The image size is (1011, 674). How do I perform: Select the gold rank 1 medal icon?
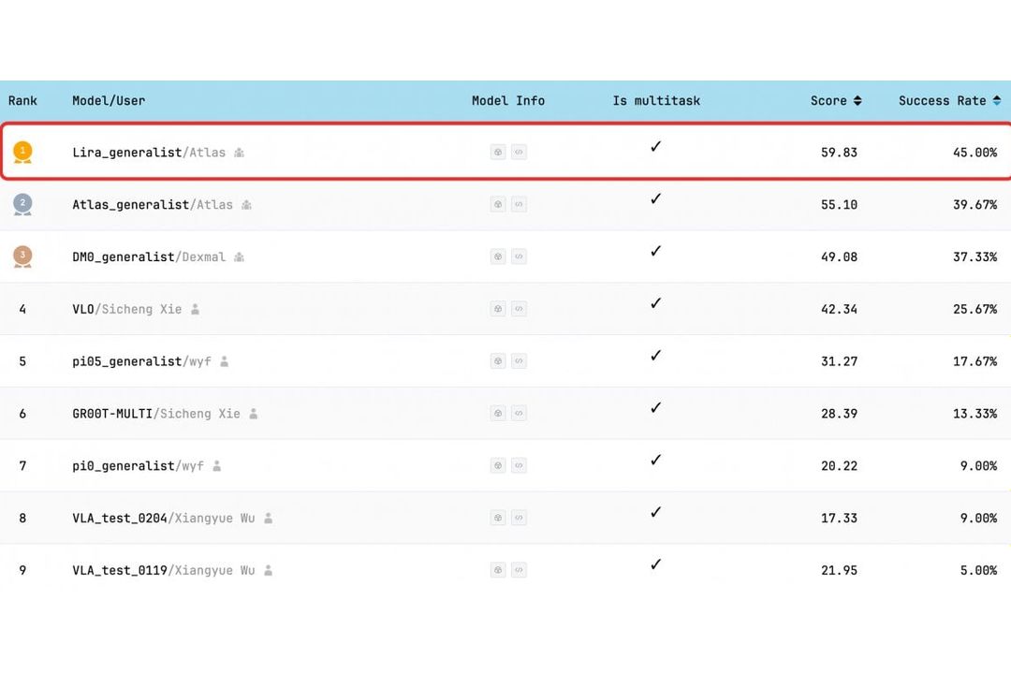(22, 153)
